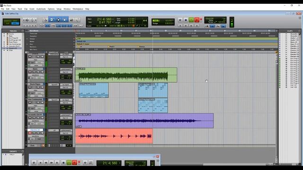This screenshot has height=170, width=303.
Task: Click Rewind in the top toolbar transport
Action: [186, 25]
